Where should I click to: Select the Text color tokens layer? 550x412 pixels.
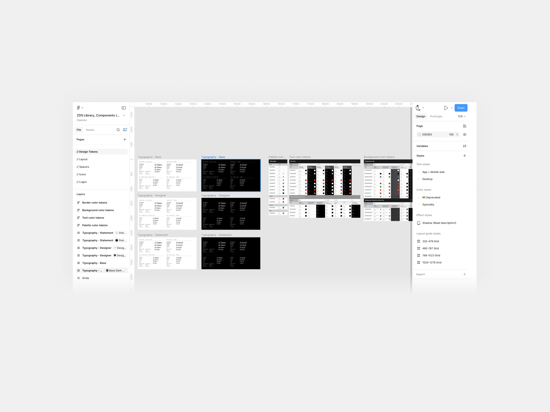click(x=93, y=218)
